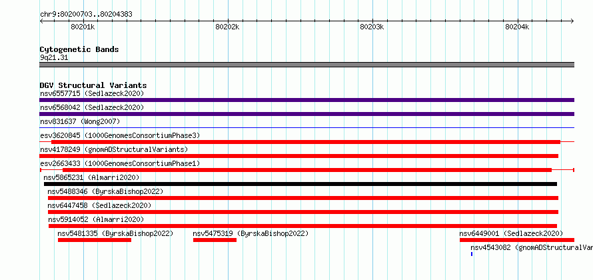Click the nsv6568042 (Sedlazeck2020) label
593x280 pixels.
pos(92,107)
